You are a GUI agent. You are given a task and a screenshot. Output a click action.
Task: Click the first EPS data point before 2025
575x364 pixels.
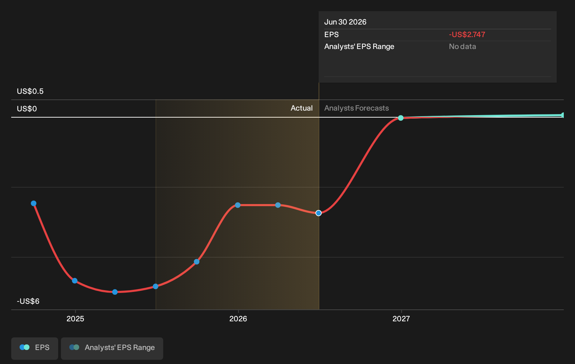(34, 203)
